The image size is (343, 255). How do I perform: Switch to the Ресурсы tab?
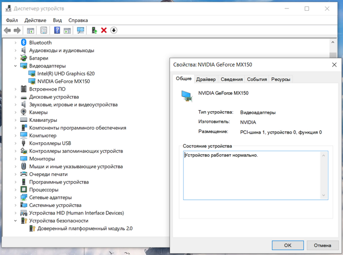281,79
